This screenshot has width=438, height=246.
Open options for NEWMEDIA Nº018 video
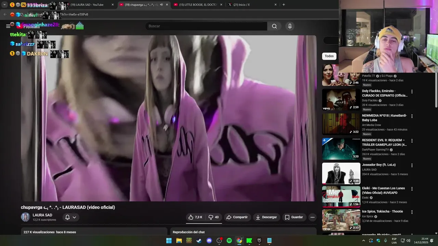(412, 116)
